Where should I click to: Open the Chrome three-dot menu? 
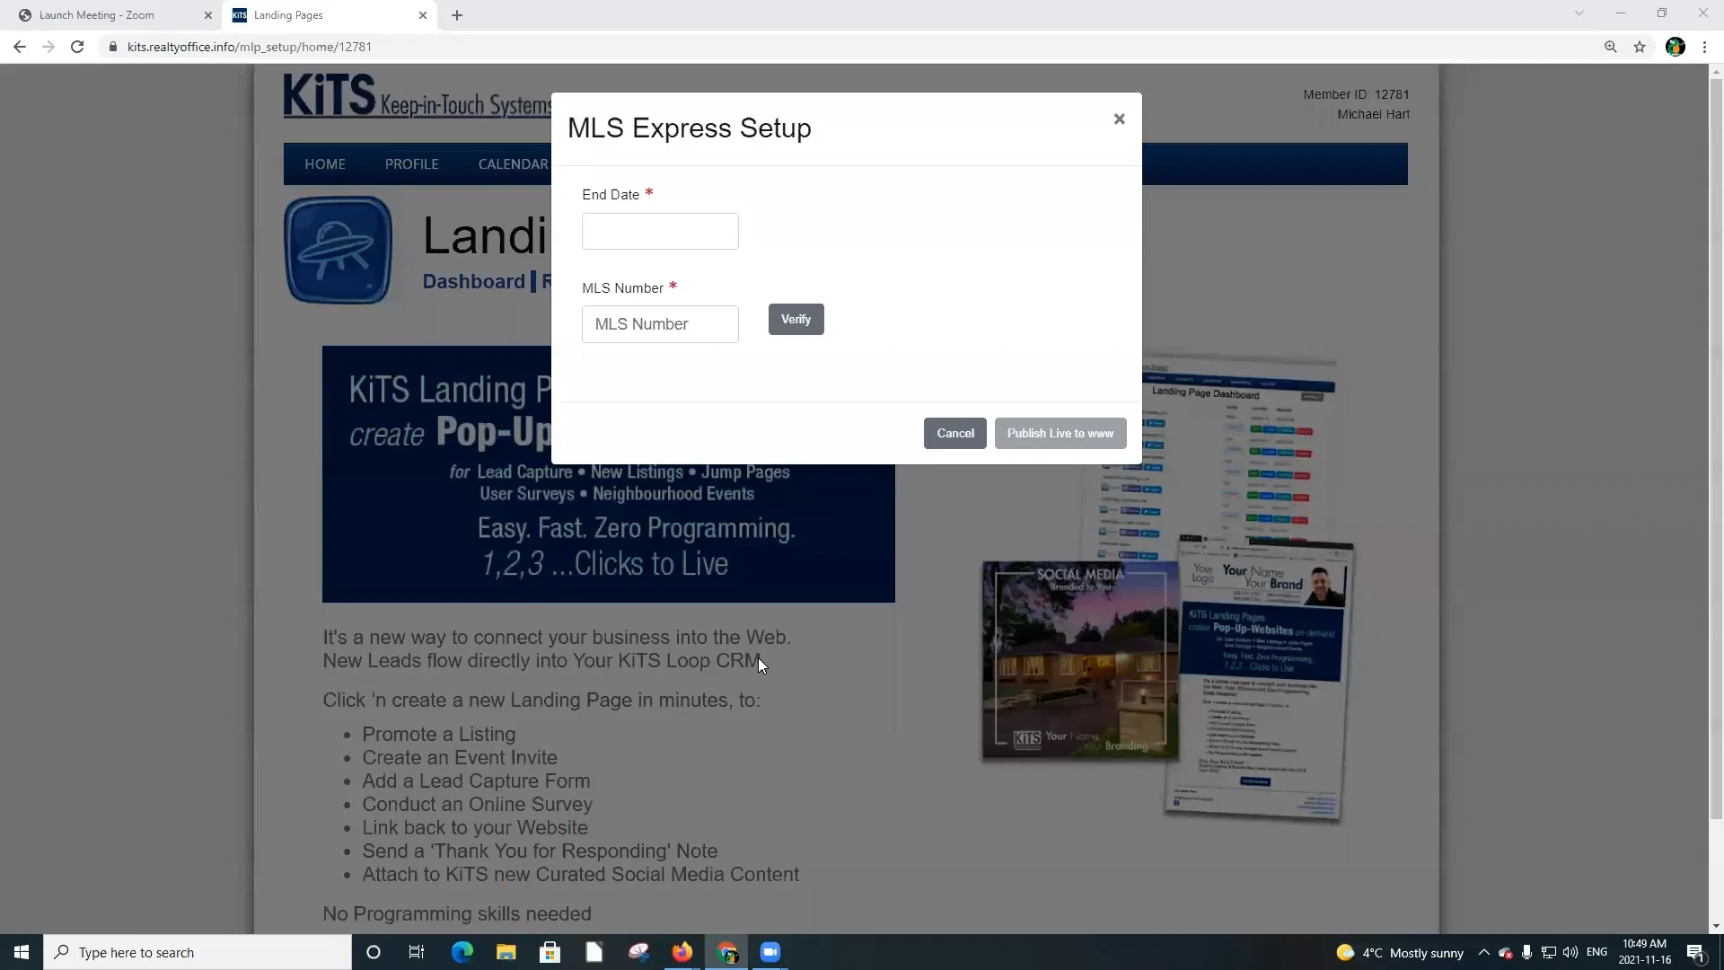(1704, 47)
